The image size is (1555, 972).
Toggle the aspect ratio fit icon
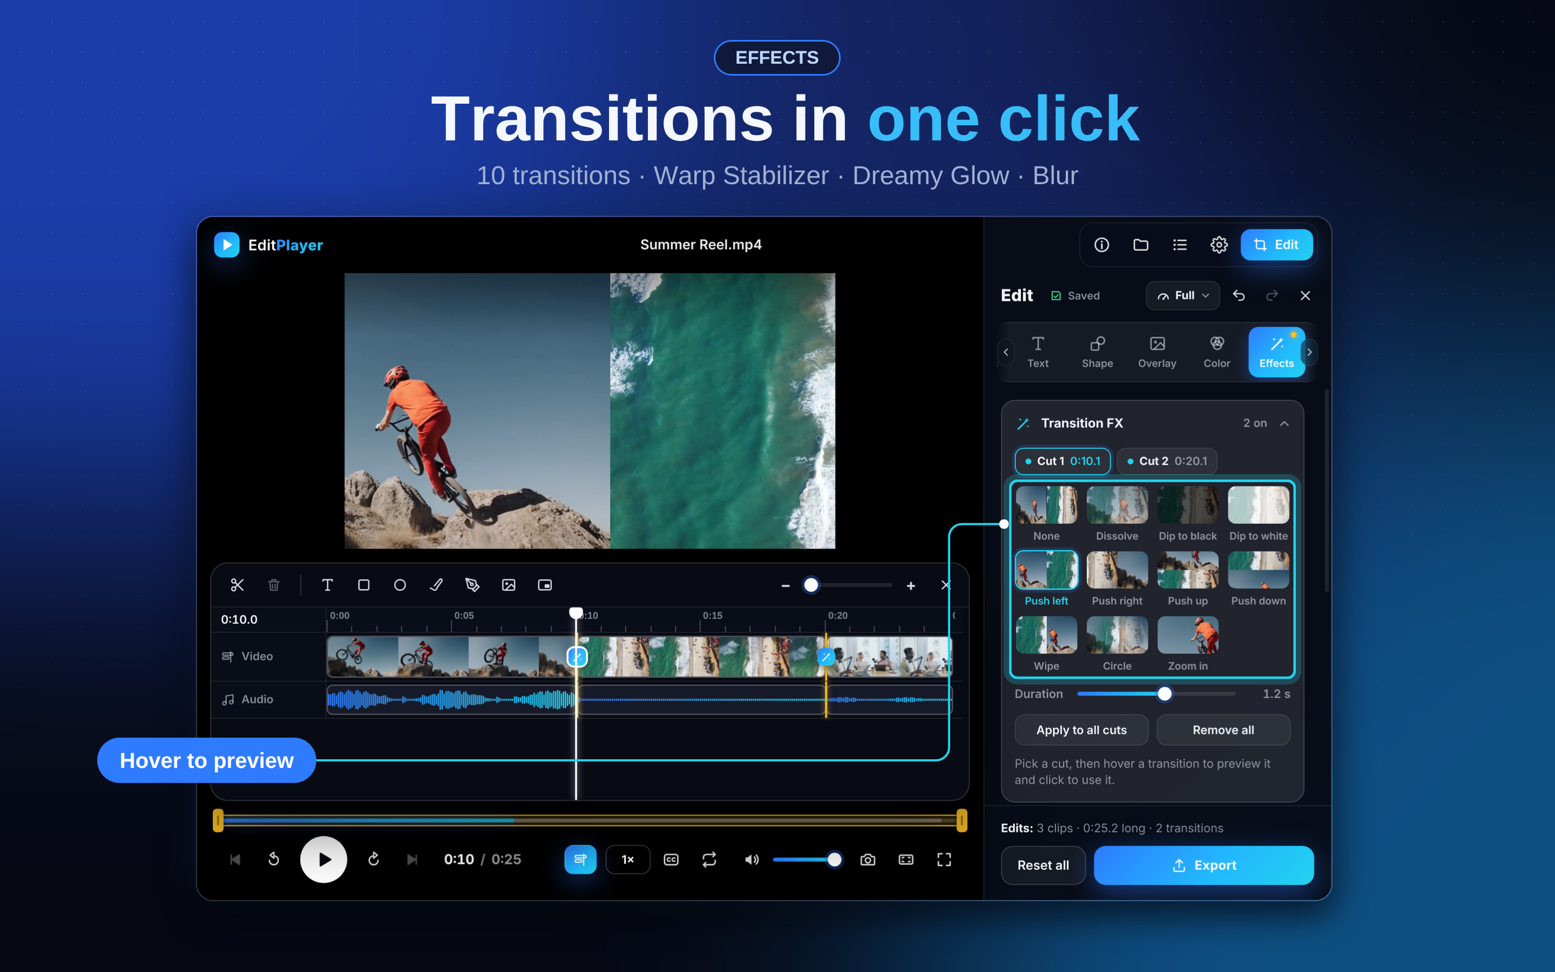pyautogui.click(x=906, y=860)
